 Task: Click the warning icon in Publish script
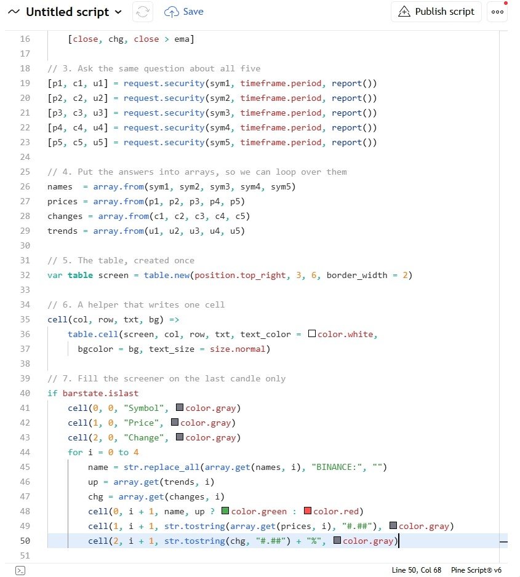(404, 12)
